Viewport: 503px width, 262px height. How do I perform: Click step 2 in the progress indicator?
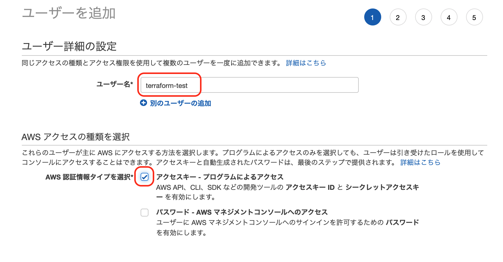click(398, 17)
